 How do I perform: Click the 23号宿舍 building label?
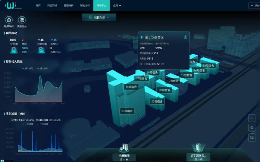click(127, 111)
